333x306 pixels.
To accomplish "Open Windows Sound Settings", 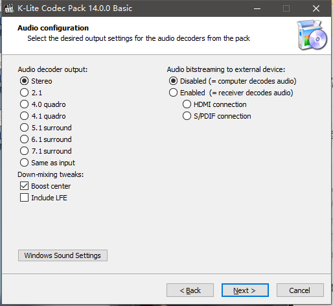I will click(63, 255).
